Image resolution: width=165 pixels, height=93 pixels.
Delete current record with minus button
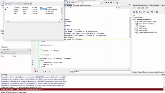point(20,4)
